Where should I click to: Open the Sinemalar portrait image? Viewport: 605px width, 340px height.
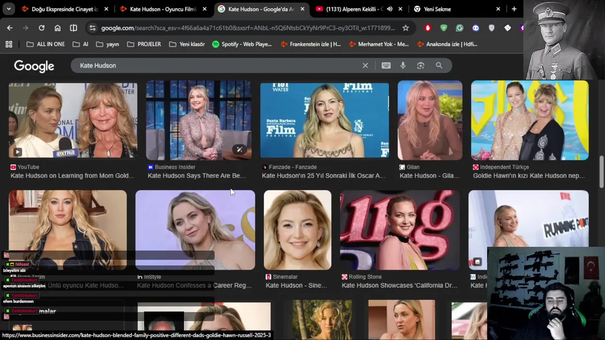pyautogui.click(x=297, y=230)
